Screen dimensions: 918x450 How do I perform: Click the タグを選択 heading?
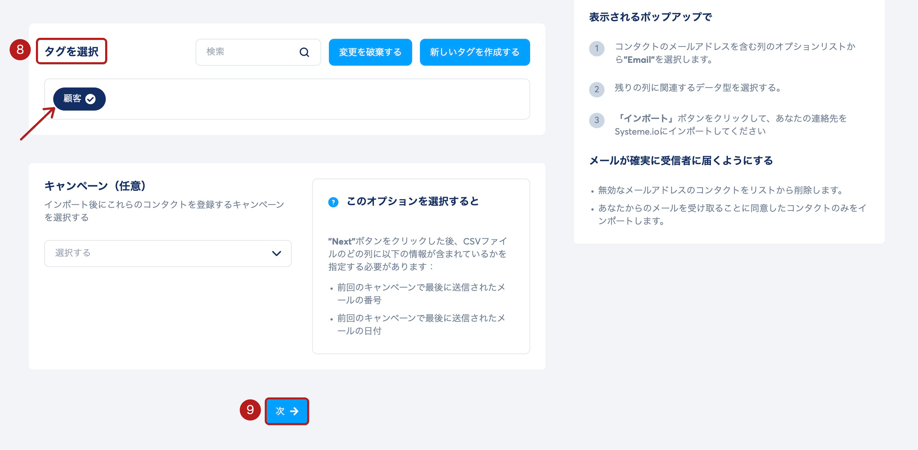click(x=71, y=51)
